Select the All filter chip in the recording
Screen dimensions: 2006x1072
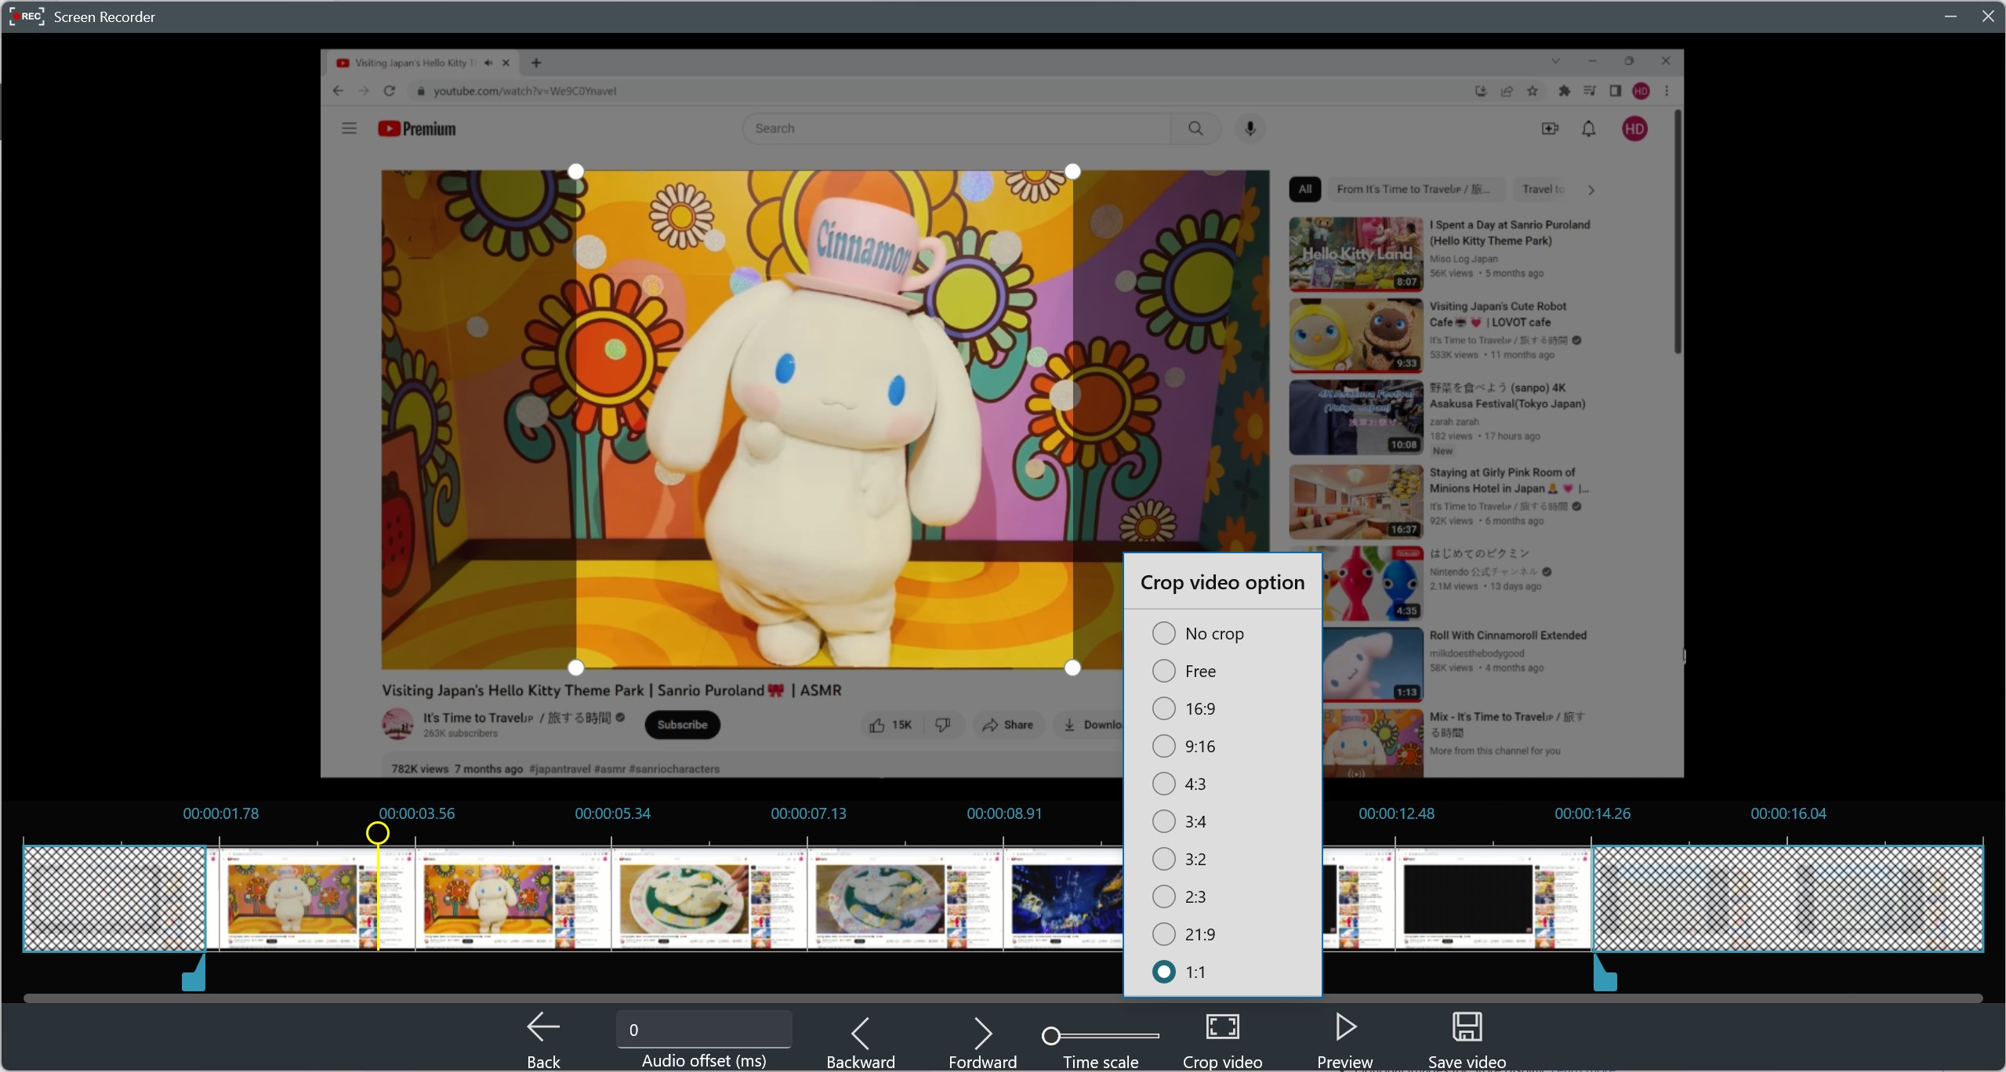click(x=1304, y=188)
